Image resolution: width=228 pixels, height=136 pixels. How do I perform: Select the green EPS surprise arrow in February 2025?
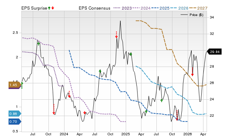tap(131, 54)
